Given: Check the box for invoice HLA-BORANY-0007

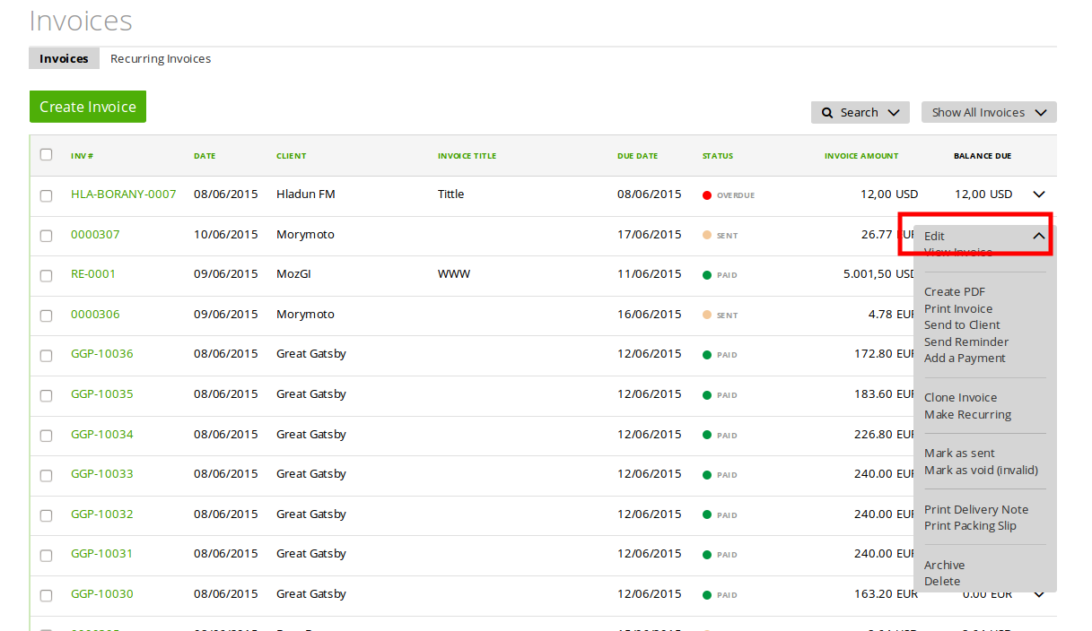Looking at the screenshot, I should [46, 195].
